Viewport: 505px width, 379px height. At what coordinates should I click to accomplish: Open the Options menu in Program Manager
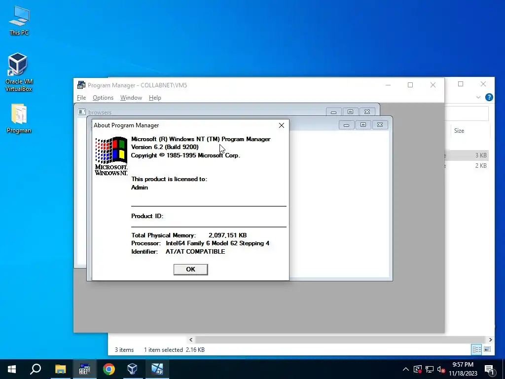(103, 98)
